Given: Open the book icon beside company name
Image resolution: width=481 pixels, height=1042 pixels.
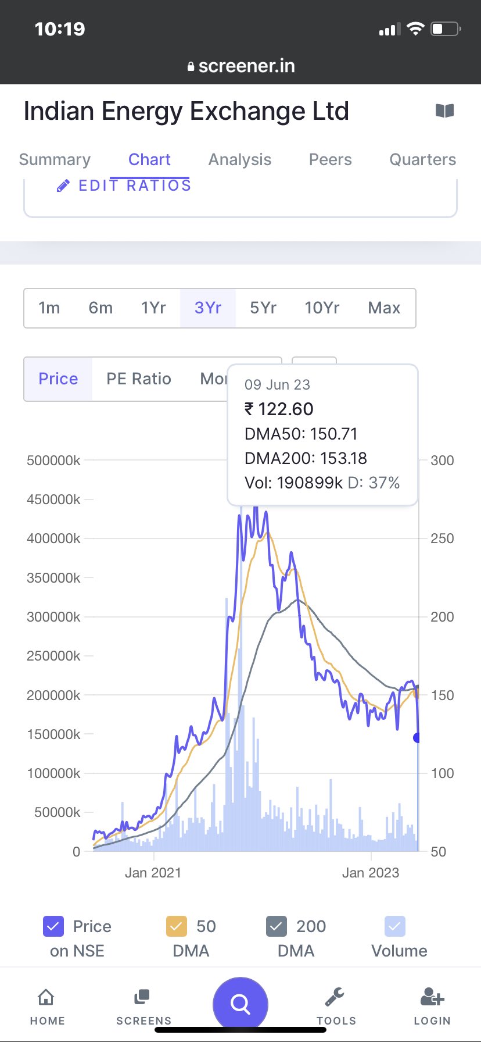Looking at the screenshot, I should point(444,110).
